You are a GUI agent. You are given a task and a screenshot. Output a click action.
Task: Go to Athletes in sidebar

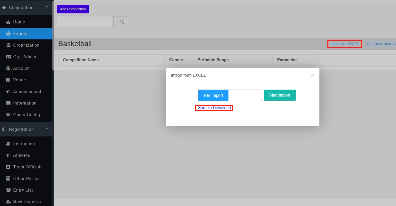tap(22, 156)
